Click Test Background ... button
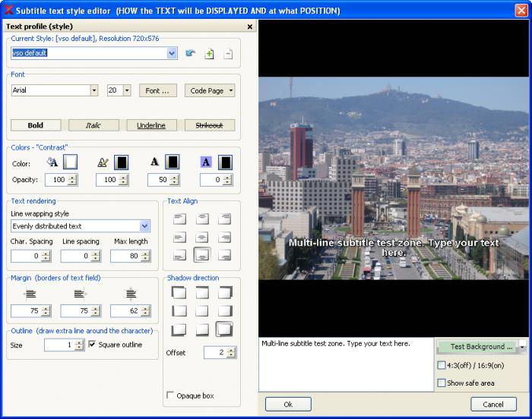This screenshot has width=532, height=419. pos(478,347)
